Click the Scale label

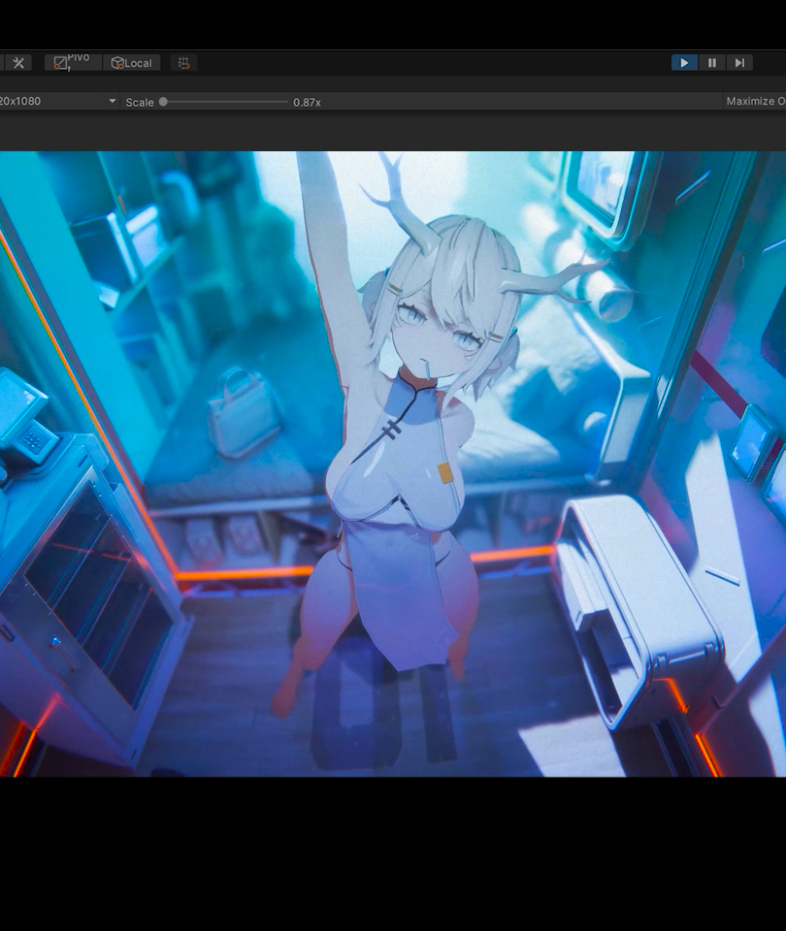click(x=140, y=102)
